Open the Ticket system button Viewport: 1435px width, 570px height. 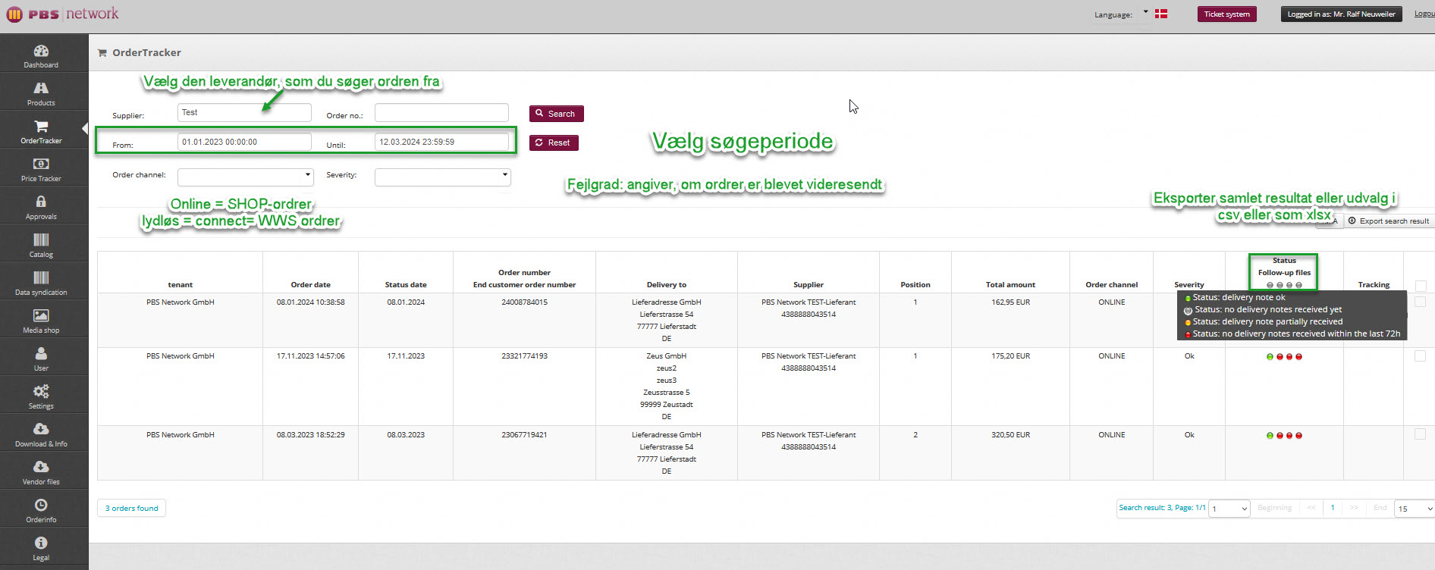tap(1226, 14)
